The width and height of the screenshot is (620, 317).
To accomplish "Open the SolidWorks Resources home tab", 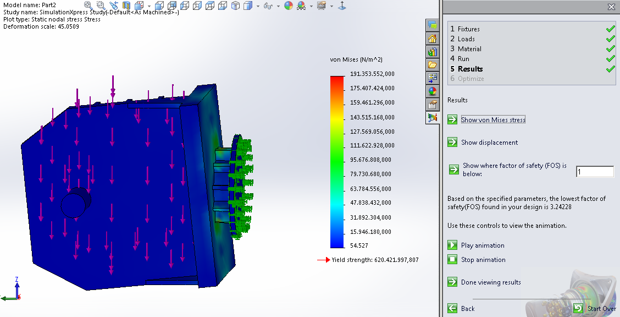I will click(x=432, y=39).
